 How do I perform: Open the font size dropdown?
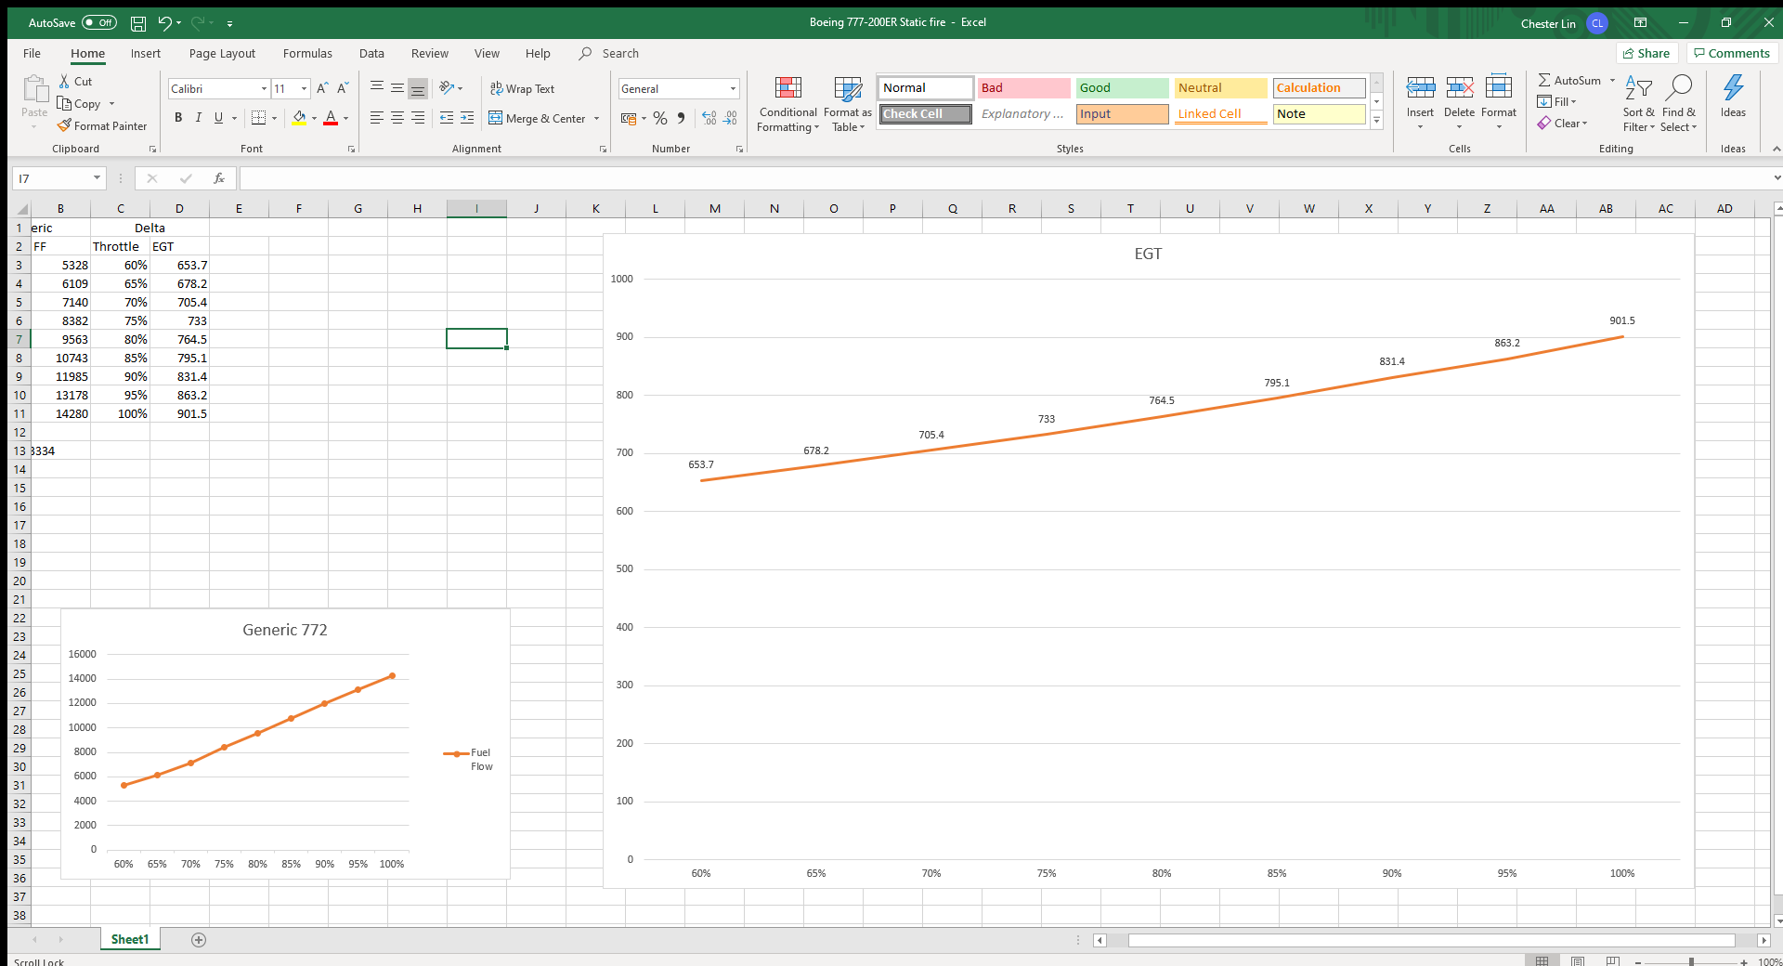click(304, 89)
